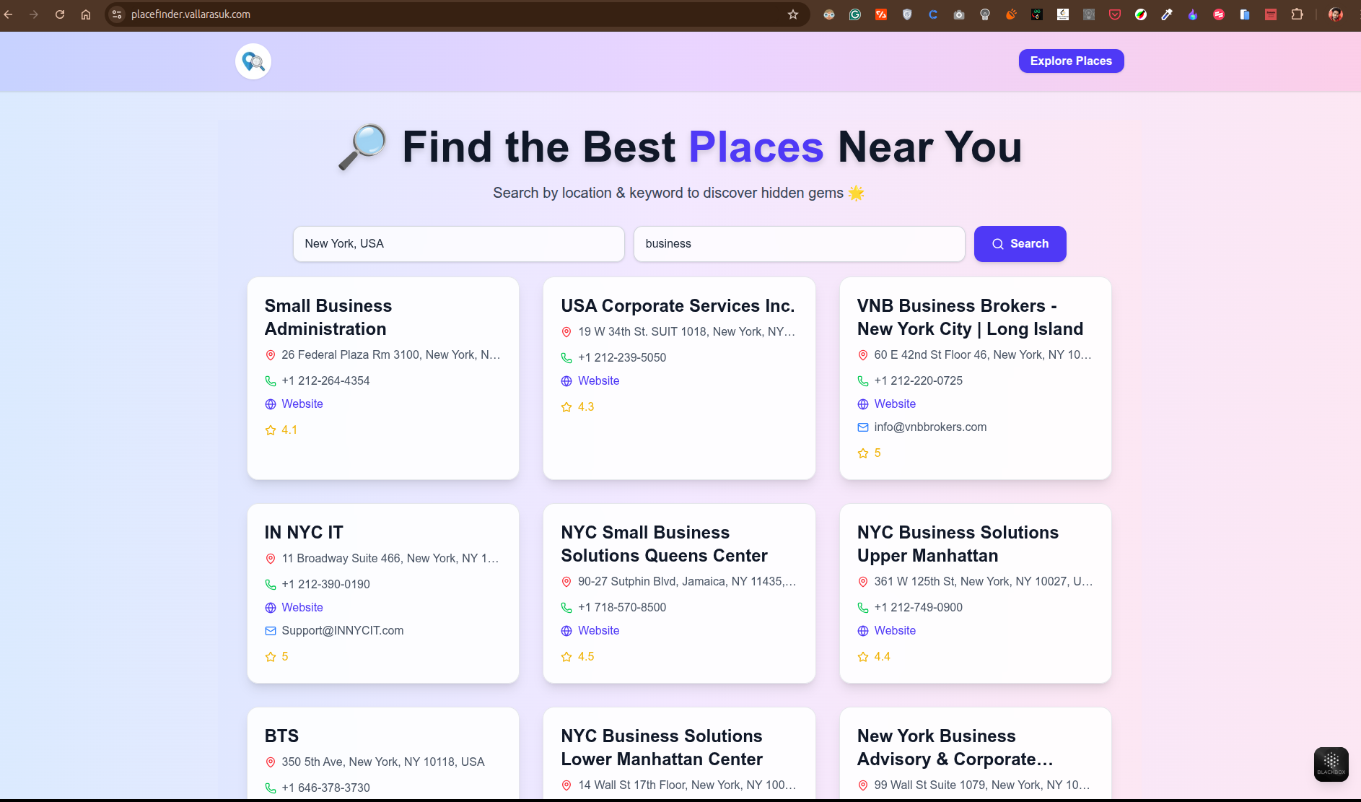
Task: Click the phone icon beside +1 212-264-4354
Action: pos(271,381)
